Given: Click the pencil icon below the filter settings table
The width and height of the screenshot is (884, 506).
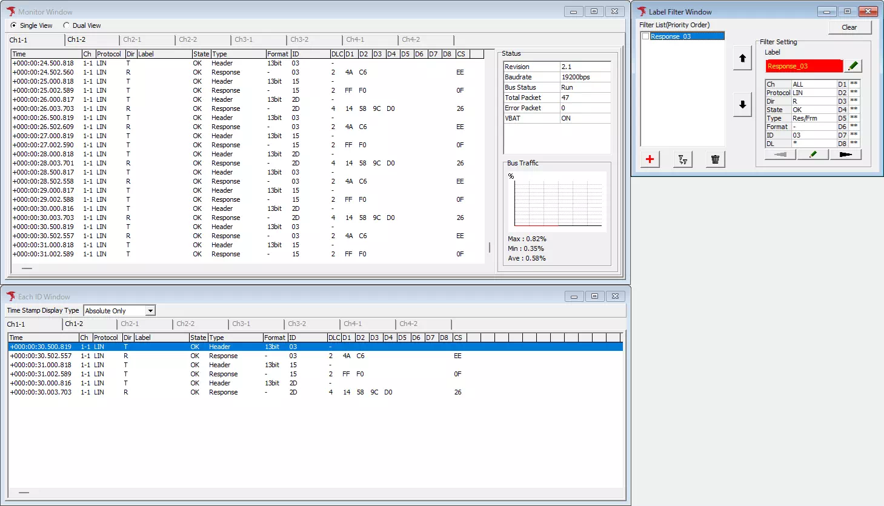Looking at the screenshot, I should click(813, 155).
